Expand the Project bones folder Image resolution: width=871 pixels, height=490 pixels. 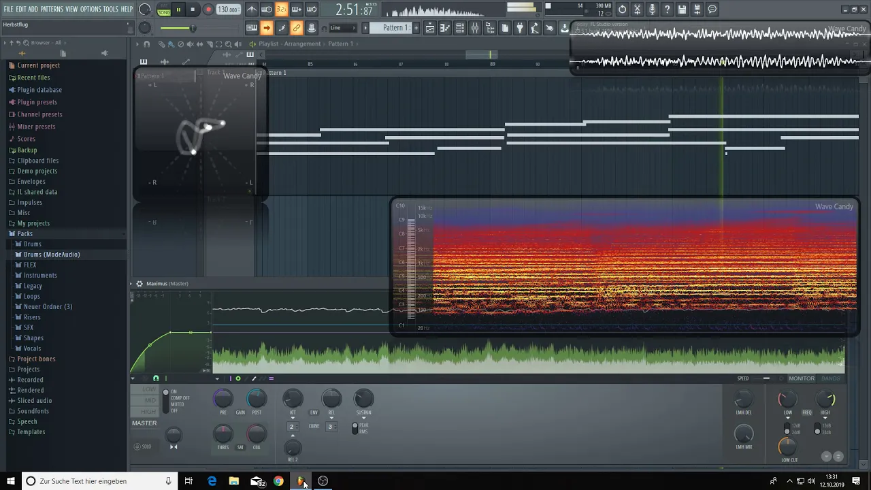tap(36, 359)
